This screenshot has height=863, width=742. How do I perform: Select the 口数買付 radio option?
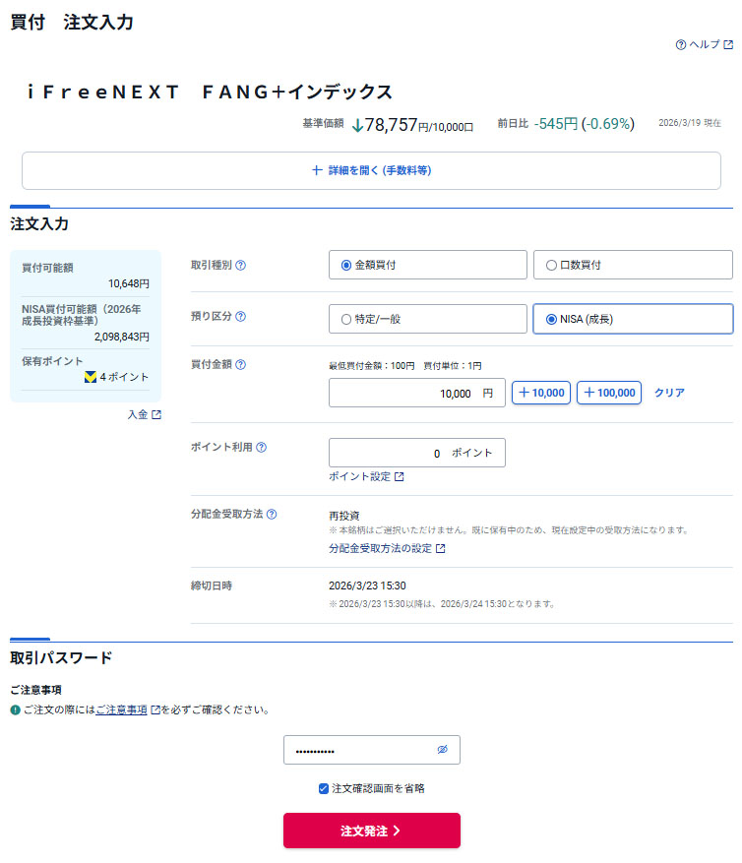pos(551,265)
